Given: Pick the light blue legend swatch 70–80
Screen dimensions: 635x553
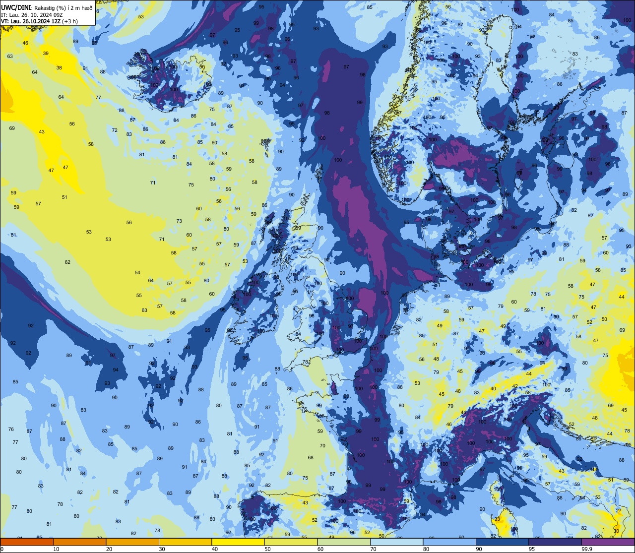Looking at the screenshot, I should (x=396, y=542).
